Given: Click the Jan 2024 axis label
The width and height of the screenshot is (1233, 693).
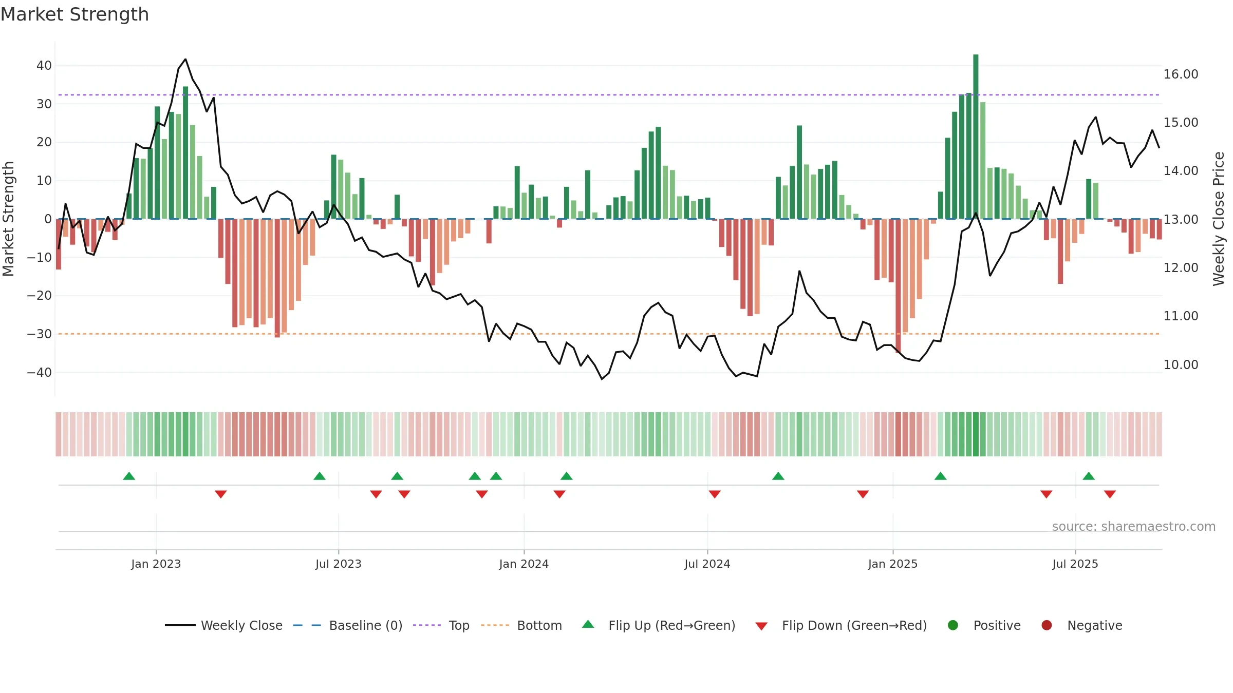Looking at the screenshot, I should (x=524, y=564).
